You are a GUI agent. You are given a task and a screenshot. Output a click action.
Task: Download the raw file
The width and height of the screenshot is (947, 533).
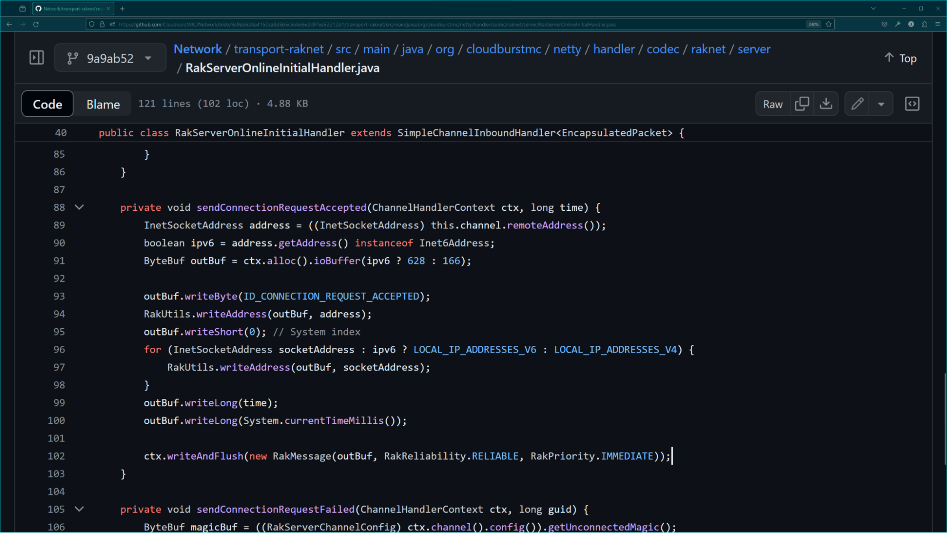tap(826, 103)
